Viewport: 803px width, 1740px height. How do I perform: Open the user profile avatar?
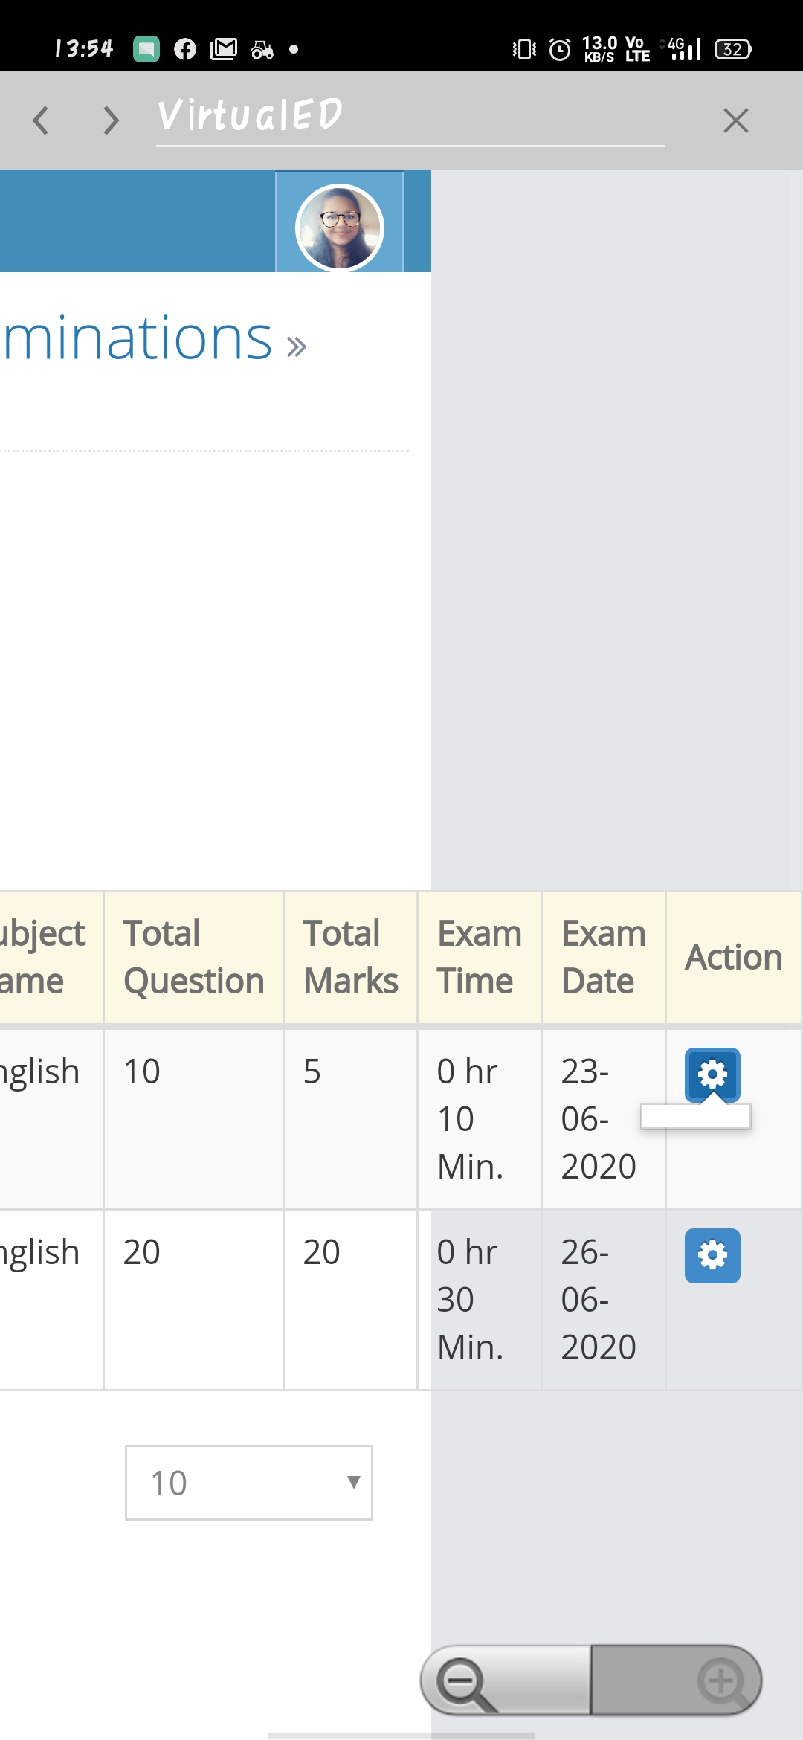point(340,227)
